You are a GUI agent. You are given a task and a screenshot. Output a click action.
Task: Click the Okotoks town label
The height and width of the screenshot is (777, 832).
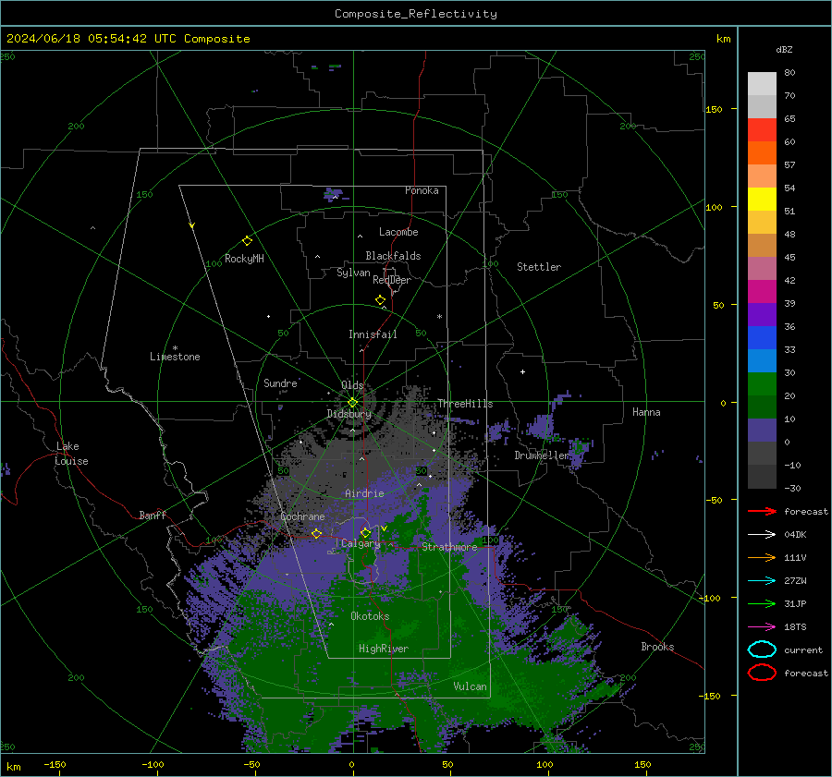[x=370, y=616]
